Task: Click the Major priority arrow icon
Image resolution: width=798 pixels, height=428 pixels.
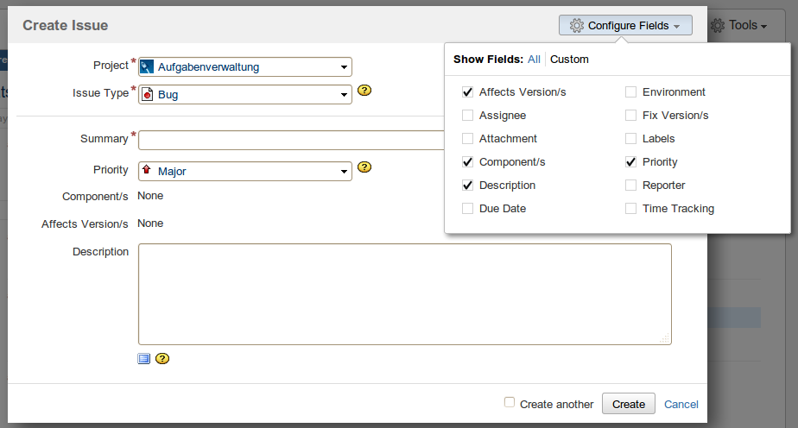Action: tap(147, 171)
